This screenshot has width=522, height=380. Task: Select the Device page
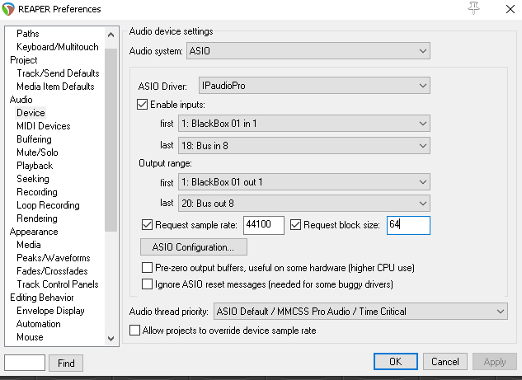tap(31, 113)
